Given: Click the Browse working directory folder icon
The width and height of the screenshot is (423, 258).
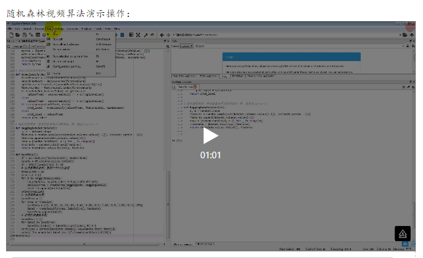Looking at the screenshot, I should click(x=405, y=34).
